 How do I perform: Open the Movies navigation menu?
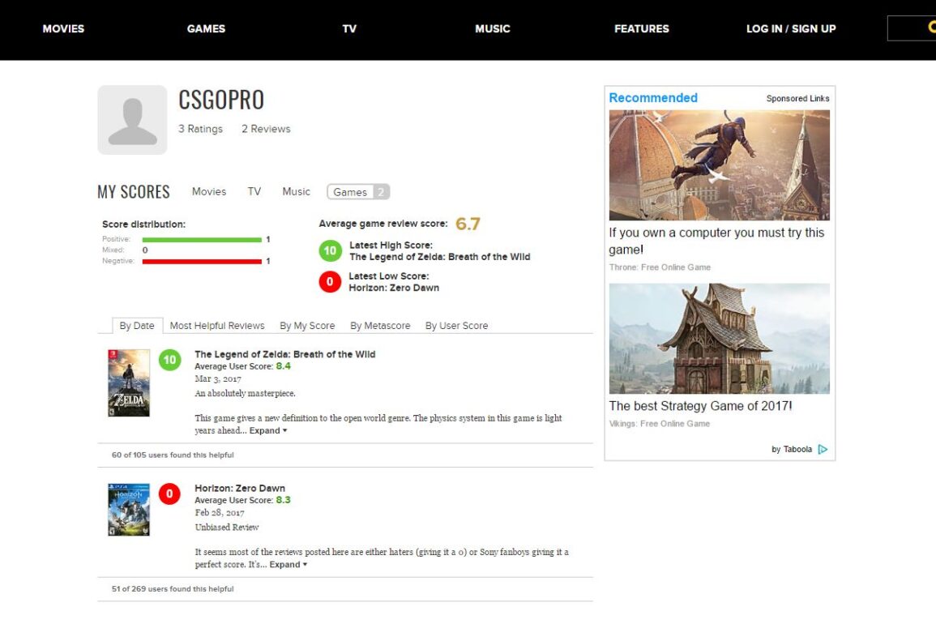tap(63, 28)
